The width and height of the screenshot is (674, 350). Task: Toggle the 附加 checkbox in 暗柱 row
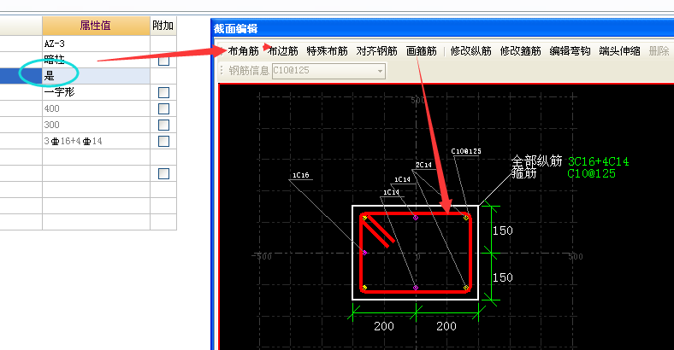pos(163,61)
